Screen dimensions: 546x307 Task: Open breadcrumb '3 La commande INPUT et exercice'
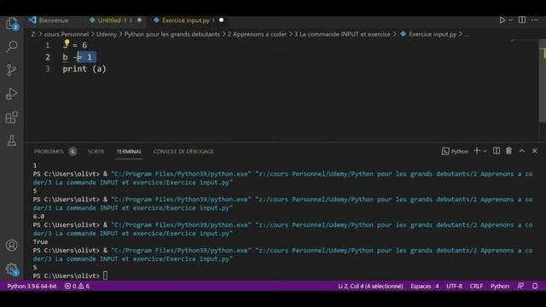343,34
